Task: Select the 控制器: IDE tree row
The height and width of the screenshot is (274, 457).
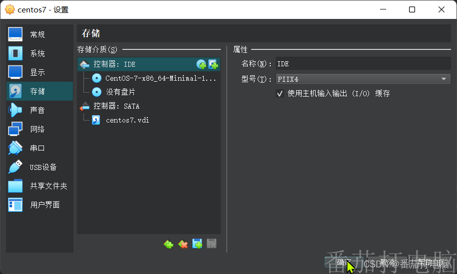Action: [149, 64]
